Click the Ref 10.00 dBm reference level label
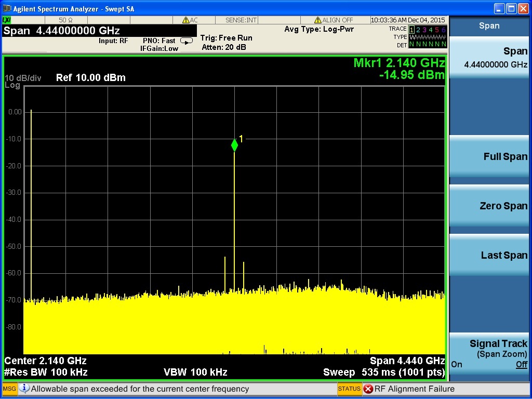The width and height of the screenshot is (532, 399). point(90,78)
